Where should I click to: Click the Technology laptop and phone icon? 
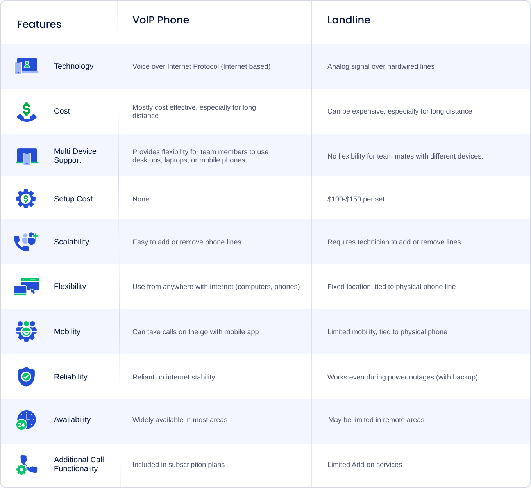pyautogui.click(x=27, y=66)
